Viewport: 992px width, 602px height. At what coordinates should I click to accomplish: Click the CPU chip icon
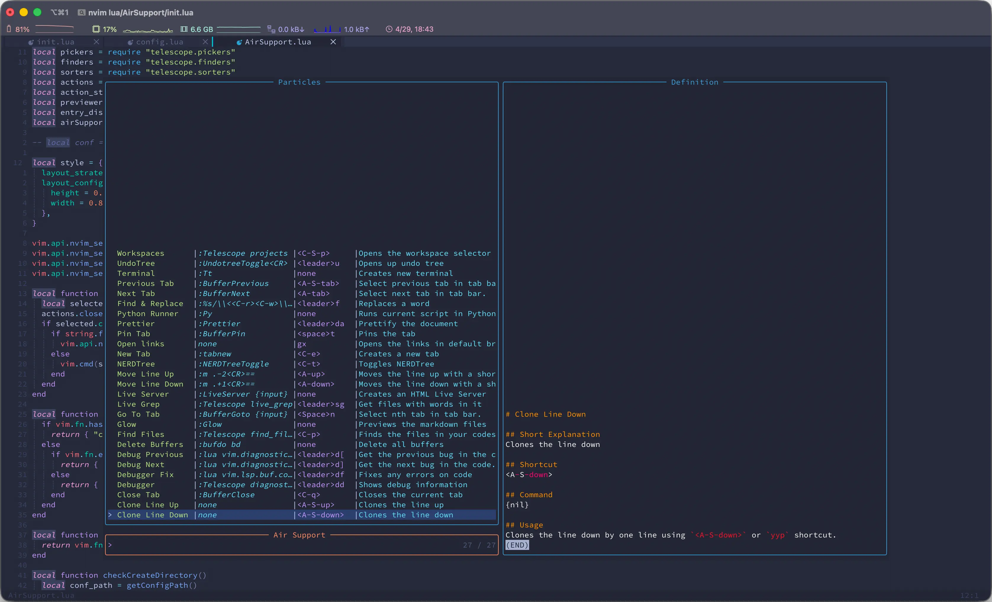[x=96, y=29]
